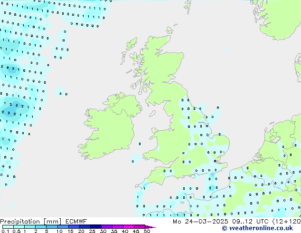Click the ECMWF model label
This screenshot has width=301, height=233.
tap(76, 221)
